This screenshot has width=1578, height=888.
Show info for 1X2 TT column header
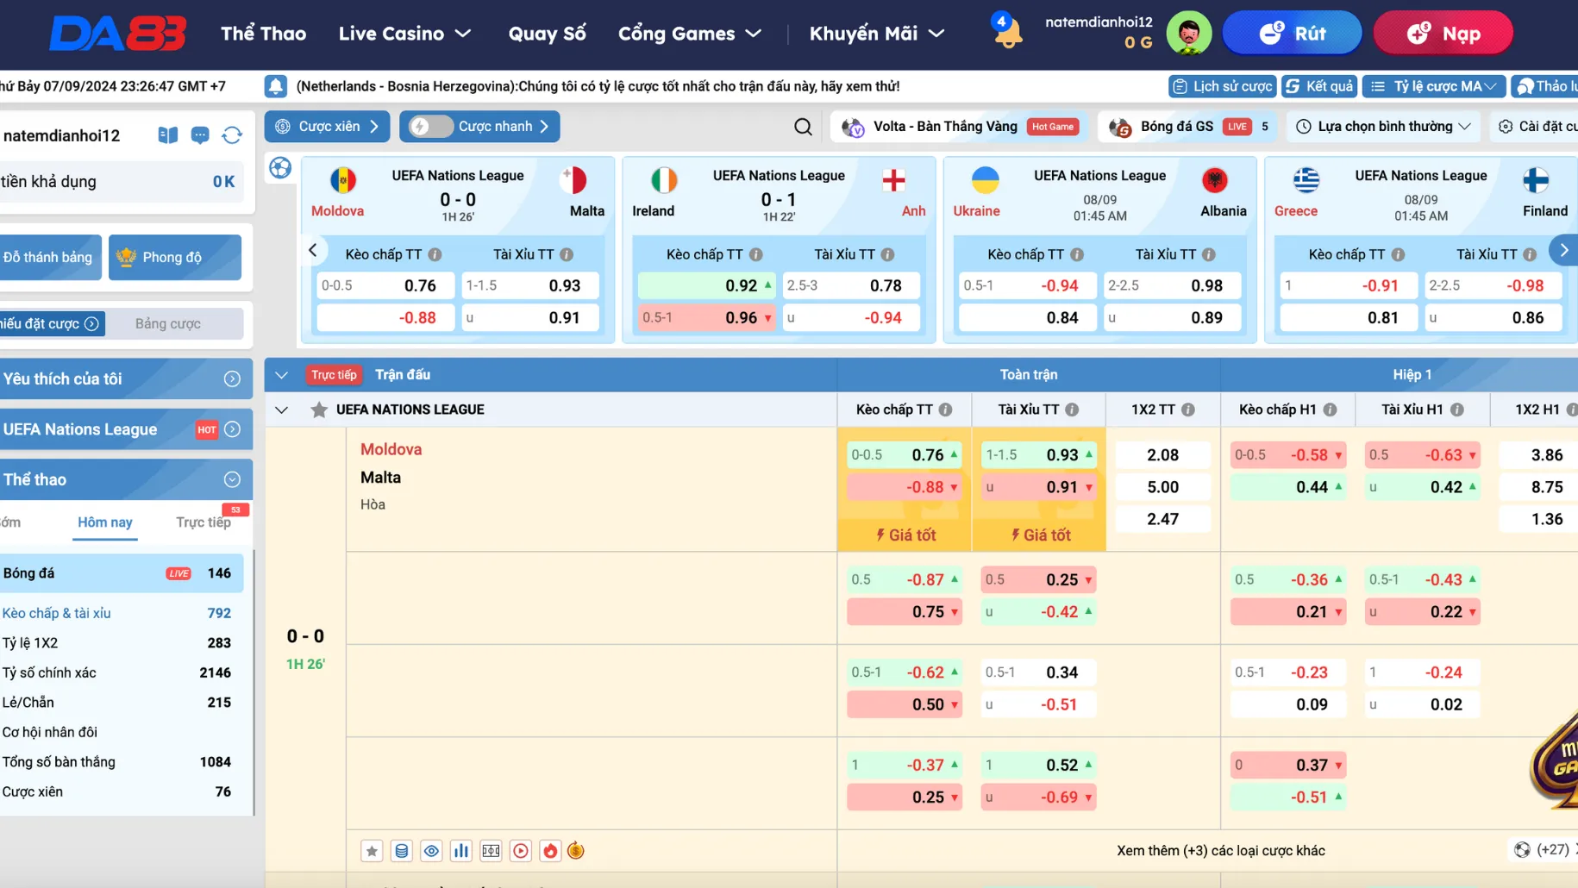click(1188, 410)
